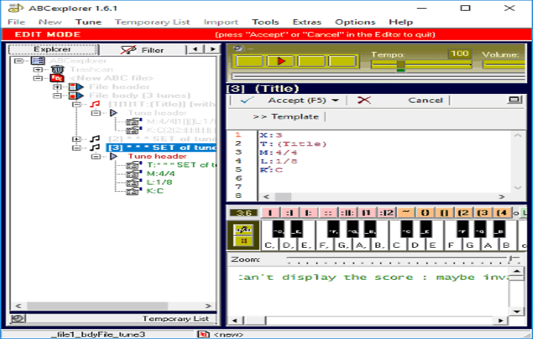This screenshot has width=533, height=339.
Task: Click the Filter funnel icon
Action: click(x=129, y=50)
